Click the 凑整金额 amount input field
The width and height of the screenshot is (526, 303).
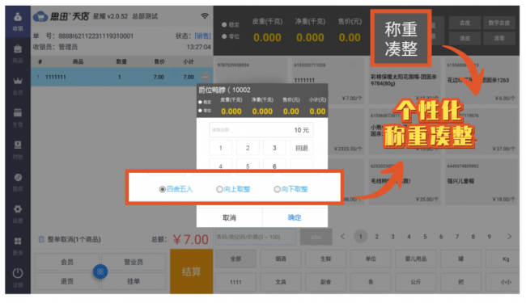pyautogui.click(x=261, y=130)
